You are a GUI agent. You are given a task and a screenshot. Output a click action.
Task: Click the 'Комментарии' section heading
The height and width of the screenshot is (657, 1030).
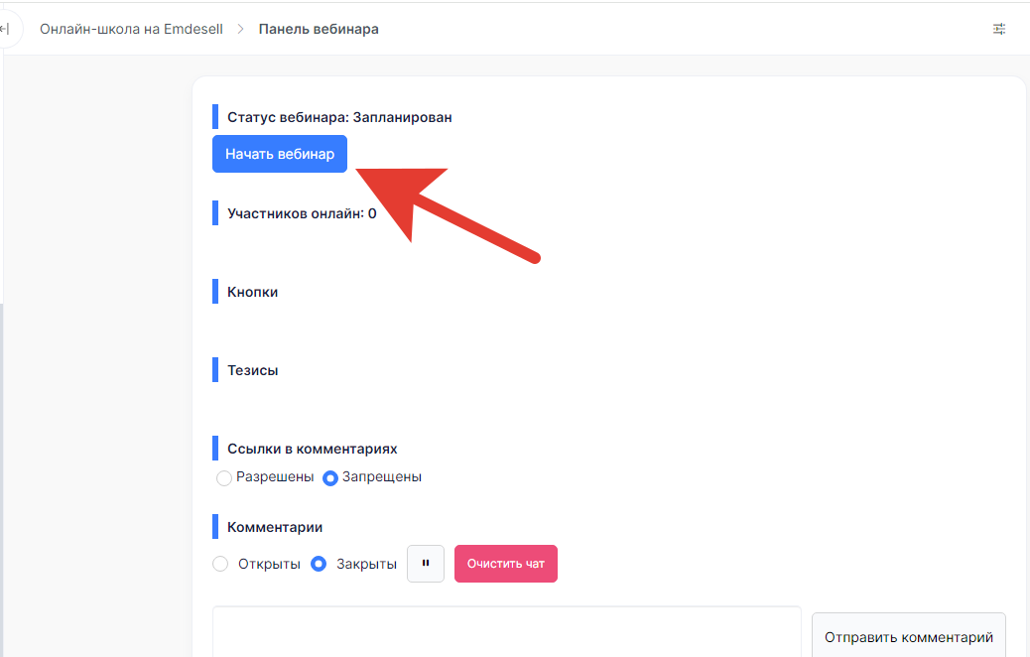[x=275, y=527]
